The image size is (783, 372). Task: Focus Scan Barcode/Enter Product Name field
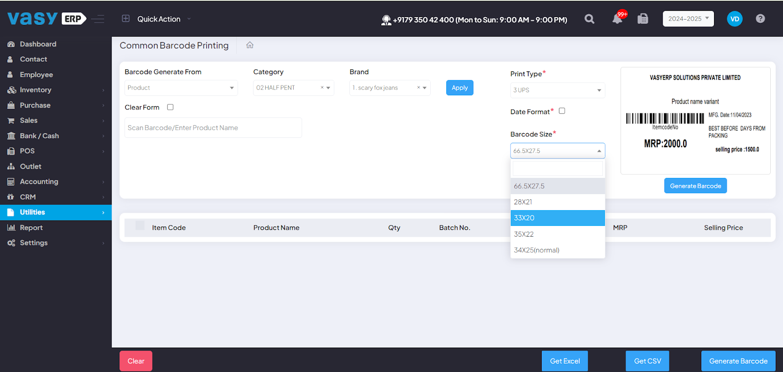coord(213,128)
